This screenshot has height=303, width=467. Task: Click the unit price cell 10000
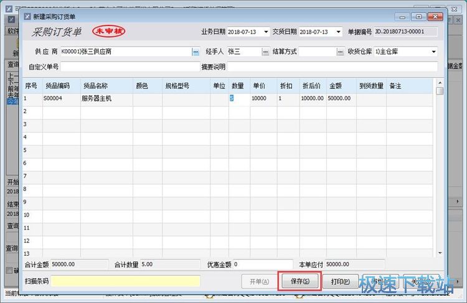(x=263, y=98)
